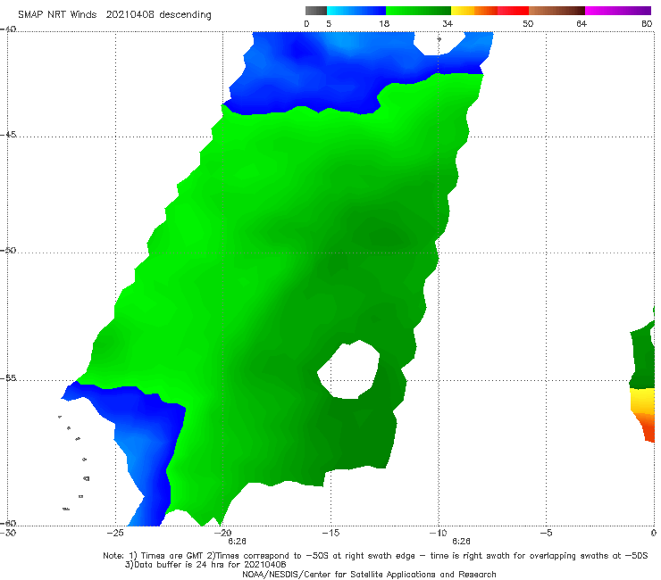Select the brown segment of the color bar
The image size is (661, 580).
pos(556,11)
